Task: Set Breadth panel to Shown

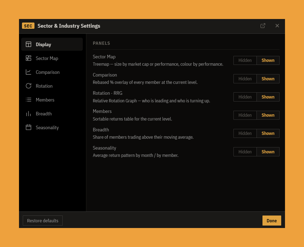Action: pyautogui.click(x=268, y=133)
